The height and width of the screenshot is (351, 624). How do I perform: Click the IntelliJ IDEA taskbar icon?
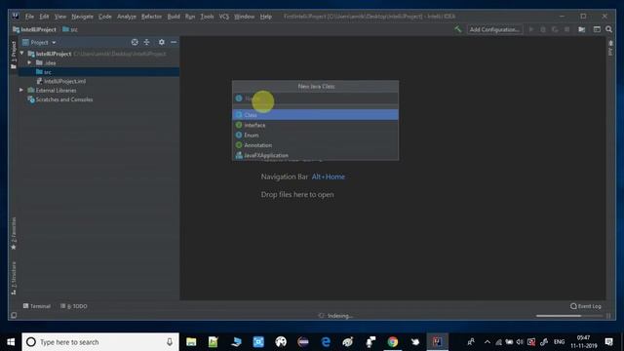pos(437,342)
